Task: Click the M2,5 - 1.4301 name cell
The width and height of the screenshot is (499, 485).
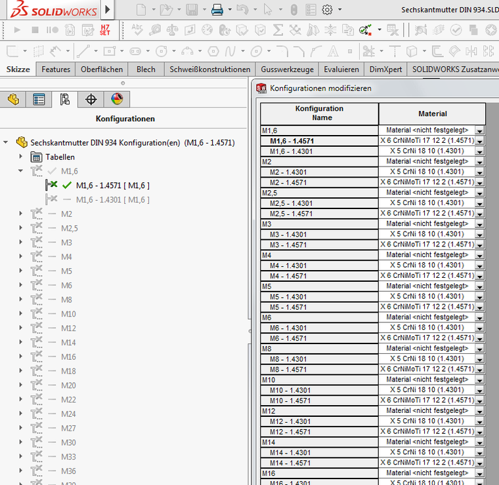Action: point(319,203)
